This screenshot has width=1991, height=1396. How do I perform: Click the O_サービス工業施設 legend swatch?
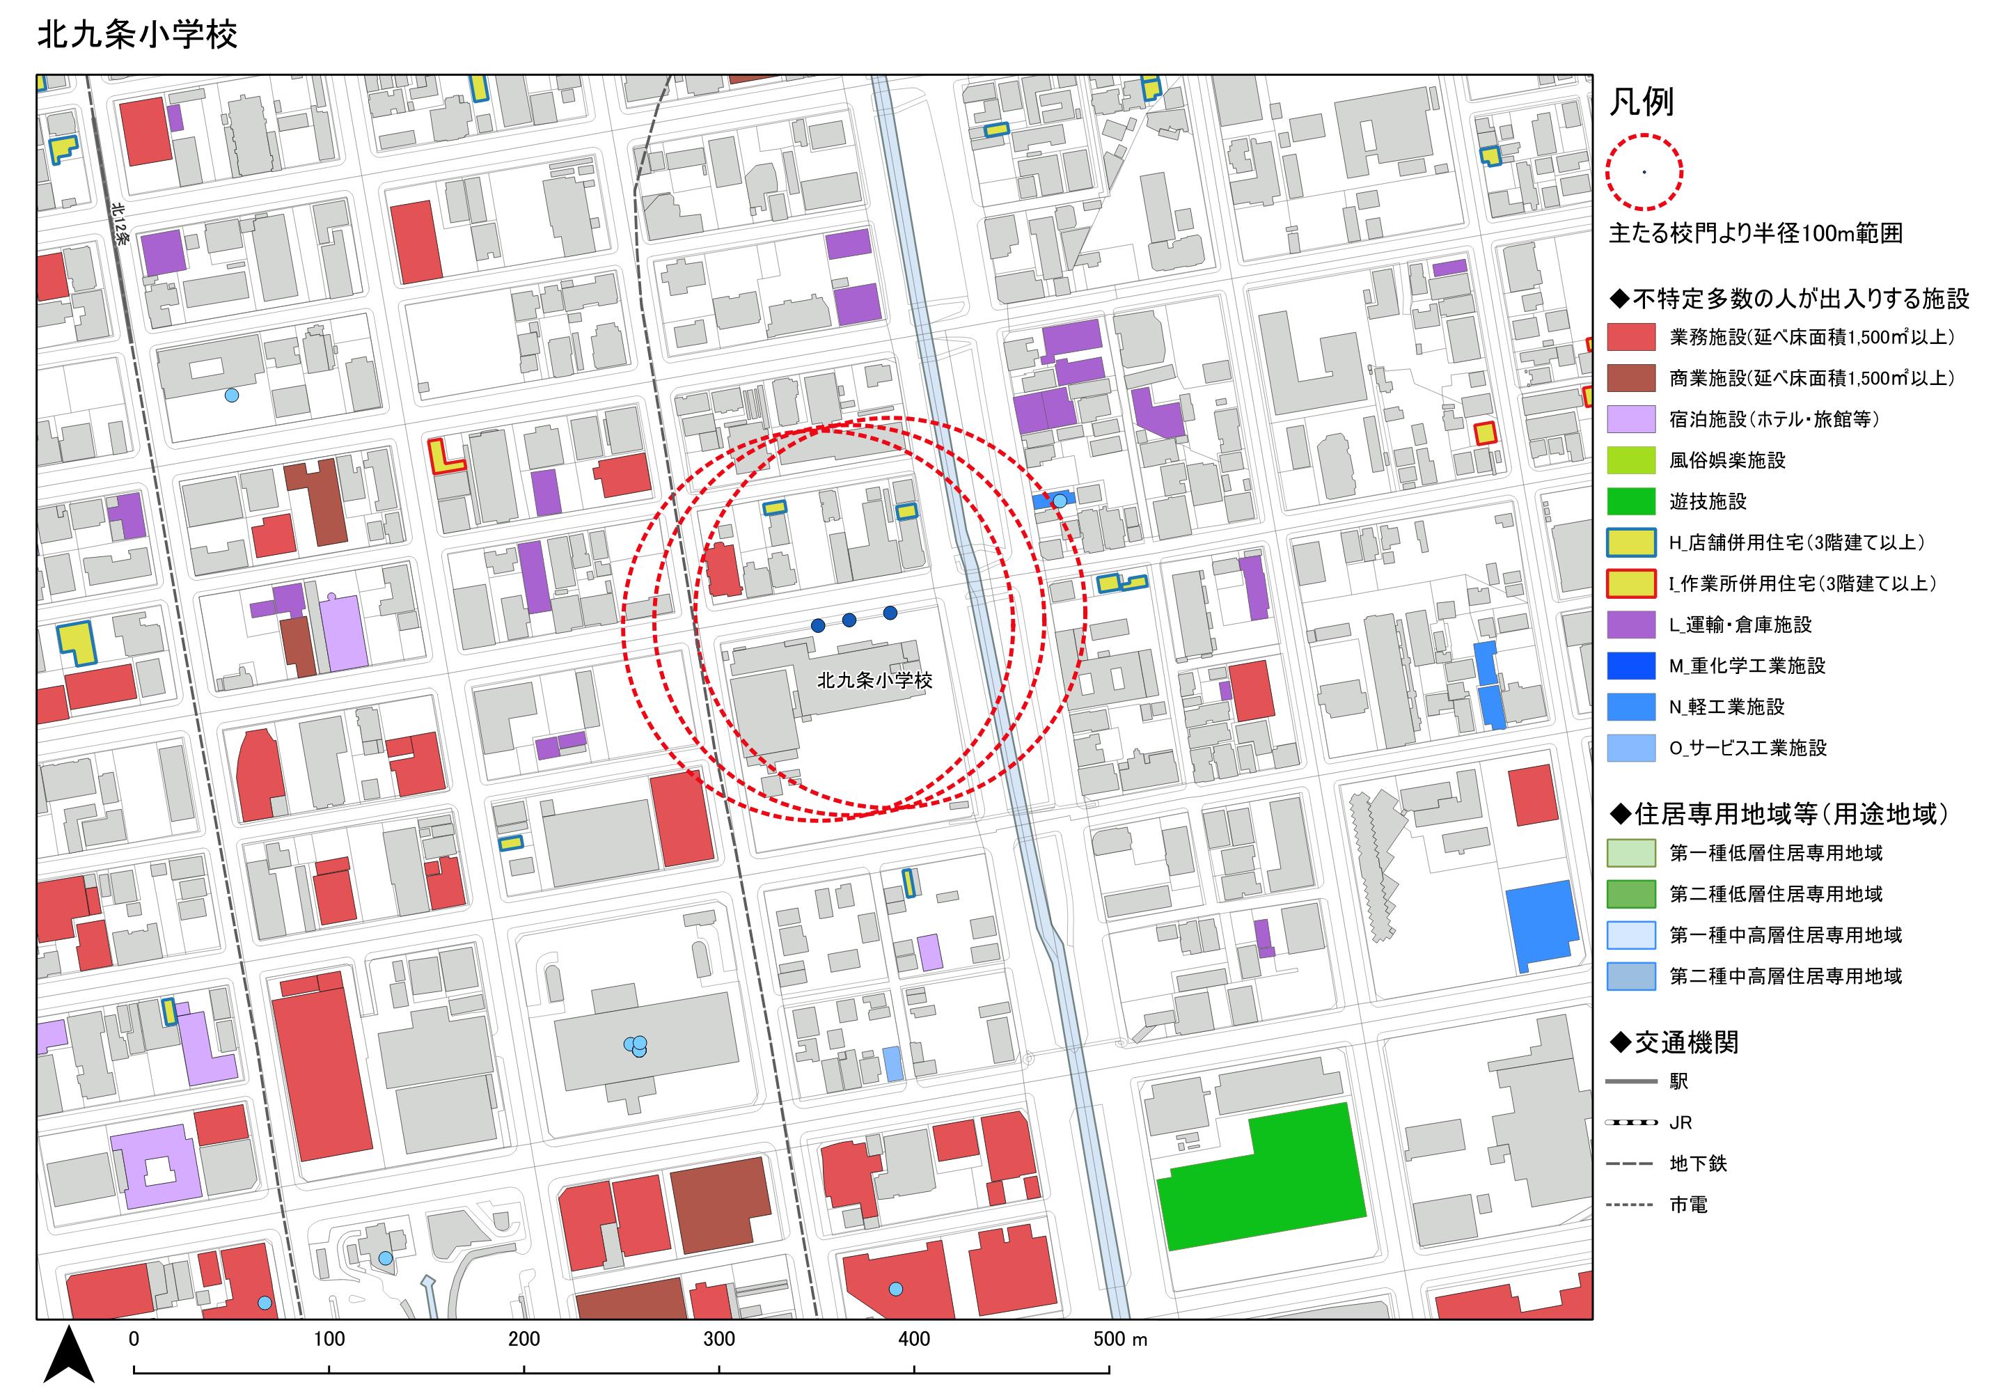[x=1631, y=747]
